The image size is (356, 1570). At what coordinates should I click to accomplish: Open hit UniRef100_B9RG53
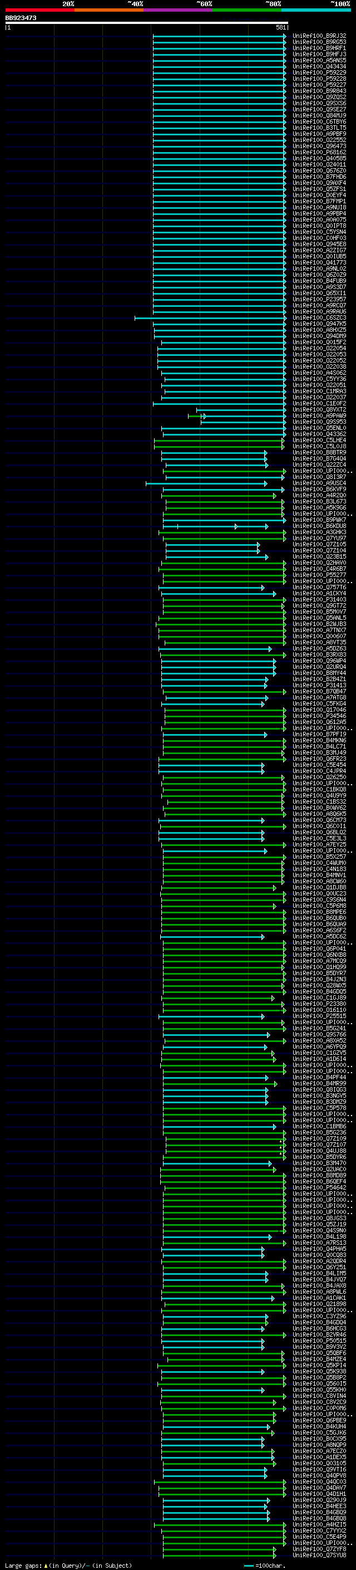(319, 42)
